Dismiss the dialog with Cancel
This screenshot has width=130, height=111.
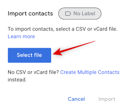[76, 99]
